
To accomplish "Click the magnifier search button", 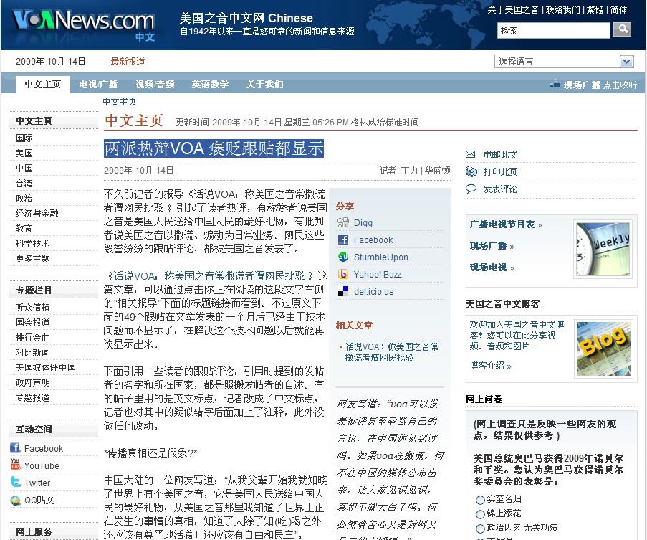I will (622, 29).
